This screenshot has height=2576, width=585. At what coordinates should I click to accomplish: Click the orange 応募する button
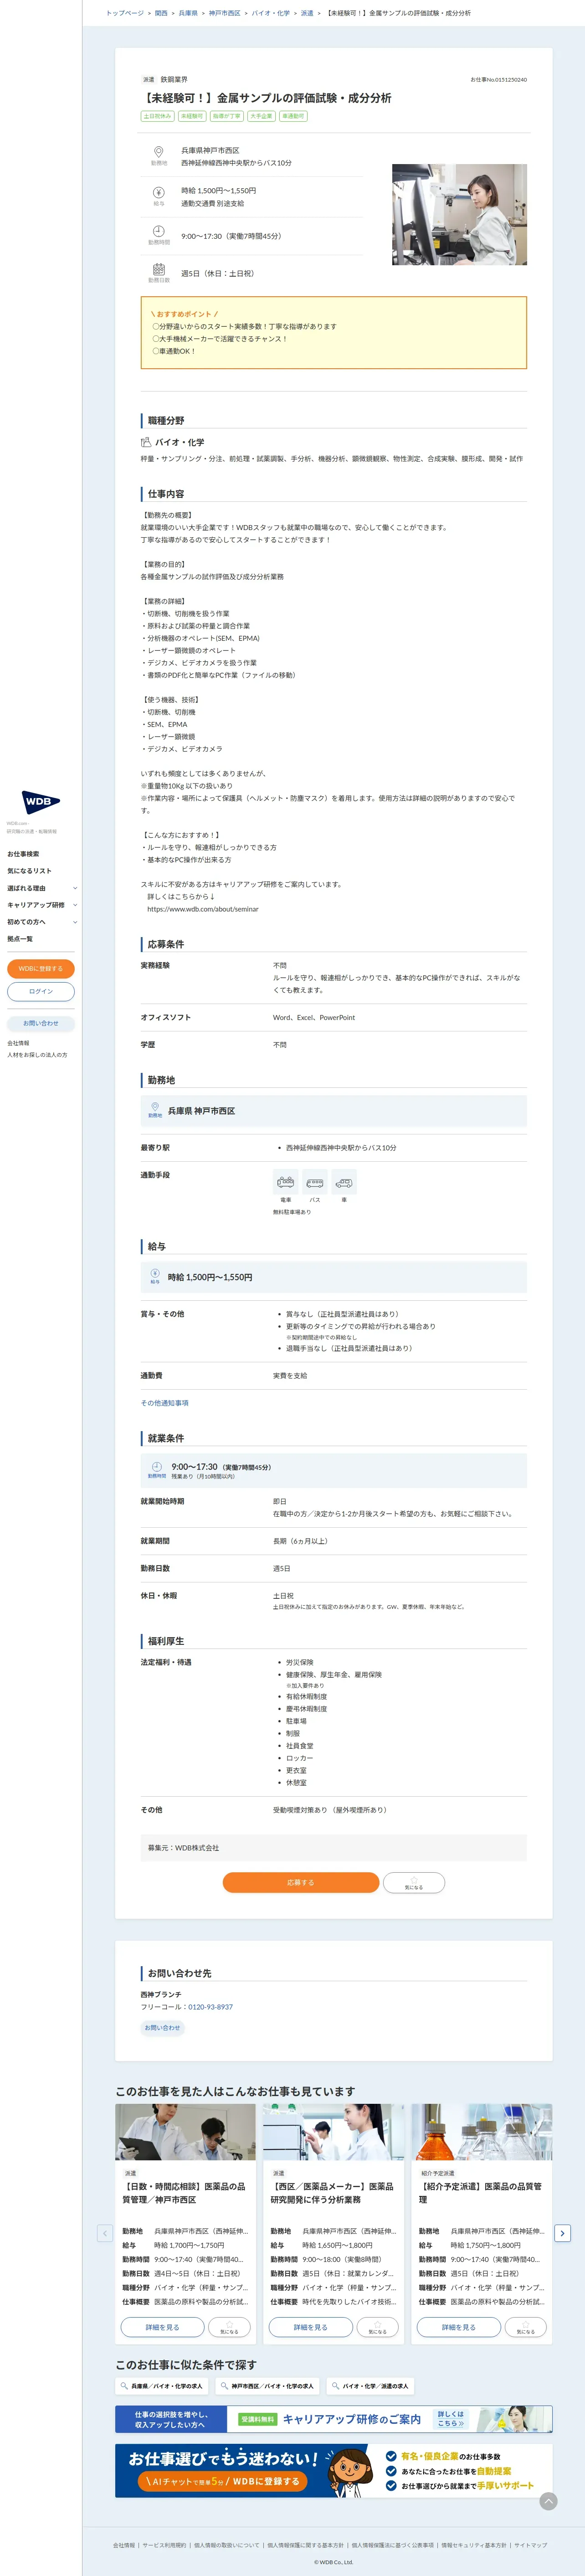point(301,1883)
